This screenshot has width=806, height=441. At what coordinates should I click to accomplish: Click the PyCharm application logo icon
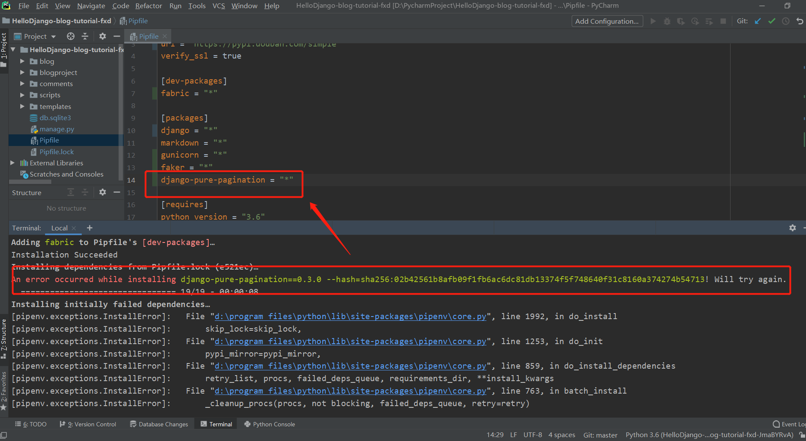coord(6,6)
